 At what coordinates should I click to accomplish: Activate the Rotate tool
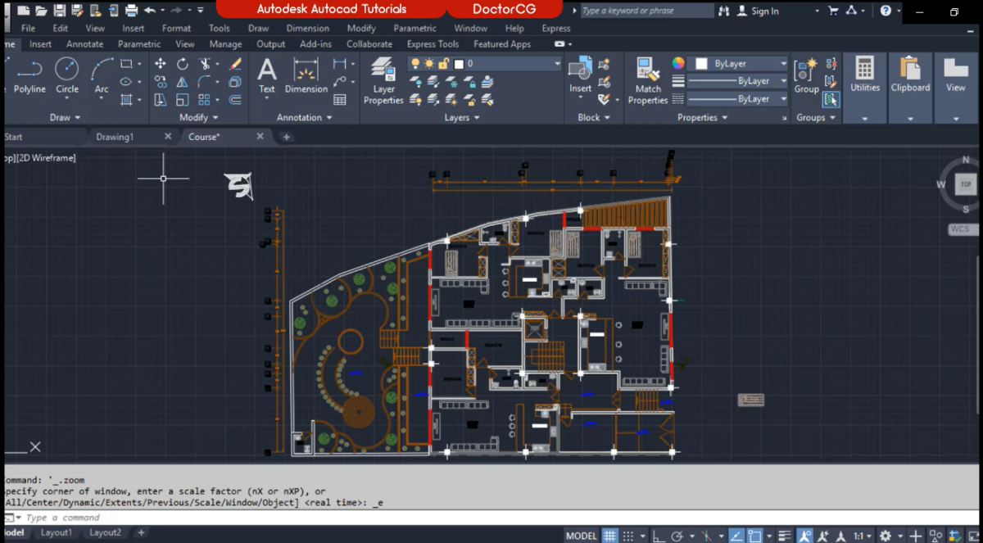tap(182, 64)
